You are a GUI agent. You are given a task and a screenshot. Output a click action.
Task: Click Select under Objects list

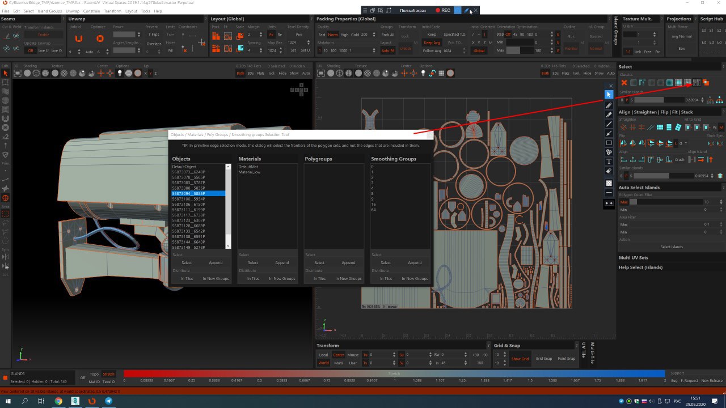pos(187,263)
